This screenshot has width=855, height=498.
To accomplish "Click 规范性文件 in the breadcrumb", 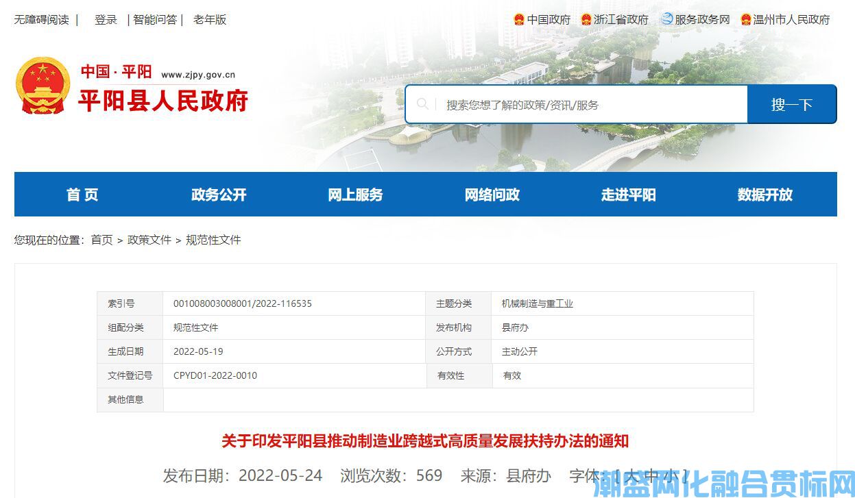I will click(x=213, y=240).
